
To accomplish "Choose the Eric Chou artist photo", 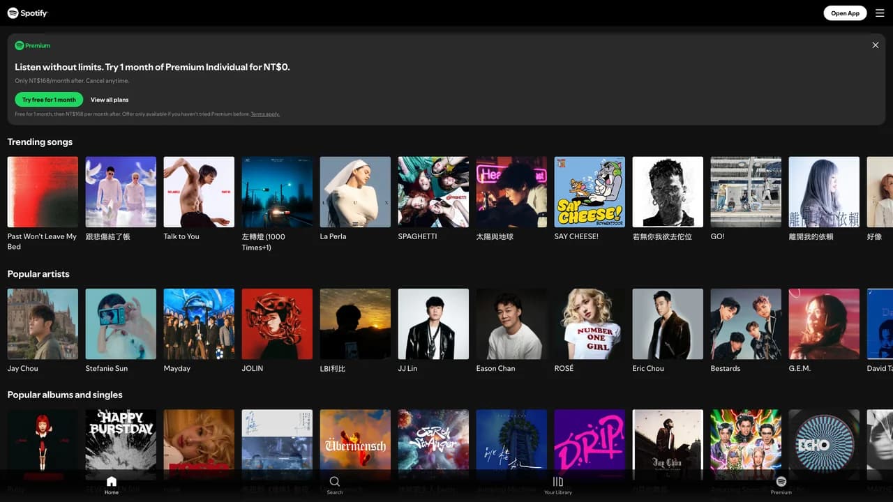I will (x=668, y=324).
